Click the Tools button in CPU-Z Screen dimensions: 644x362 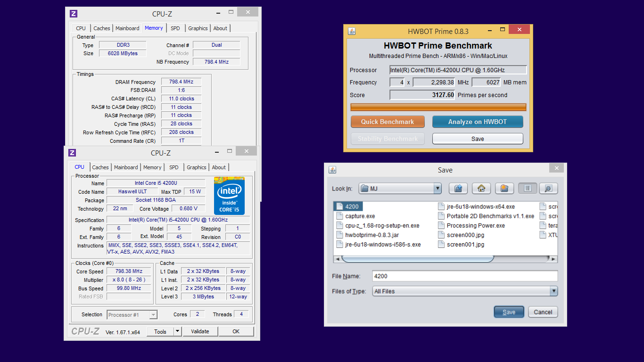tap(160, 331)
